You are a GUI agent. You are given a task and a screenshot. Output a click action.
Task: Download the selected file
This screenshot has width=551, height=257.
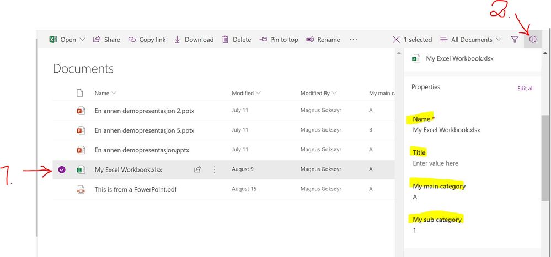point(194,40)
